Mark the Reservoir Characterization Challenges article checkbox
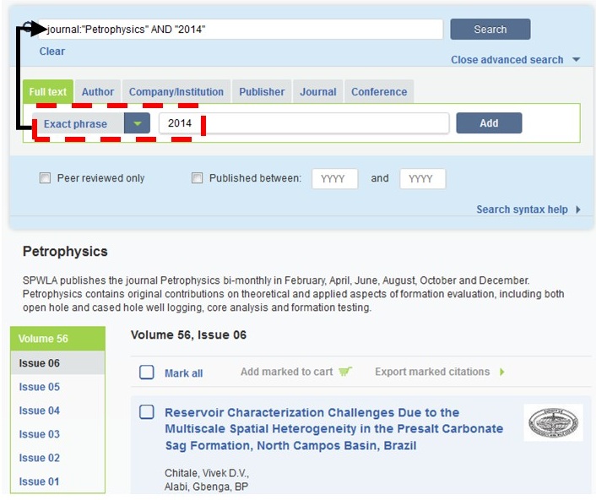596x500 pixels. [x=147, y=412]
